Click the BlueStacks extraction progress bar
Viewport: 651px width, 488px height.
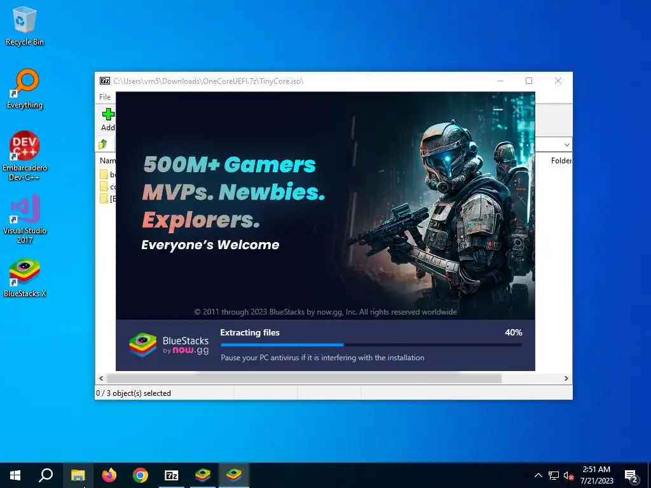point(371,345)
